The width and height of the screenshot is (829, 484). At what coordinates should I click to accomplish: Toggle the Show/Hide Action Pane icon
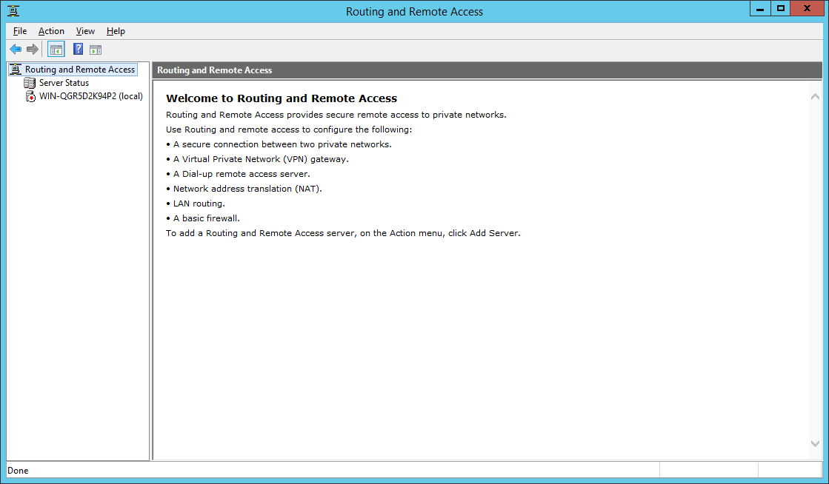tap(96, 50)
